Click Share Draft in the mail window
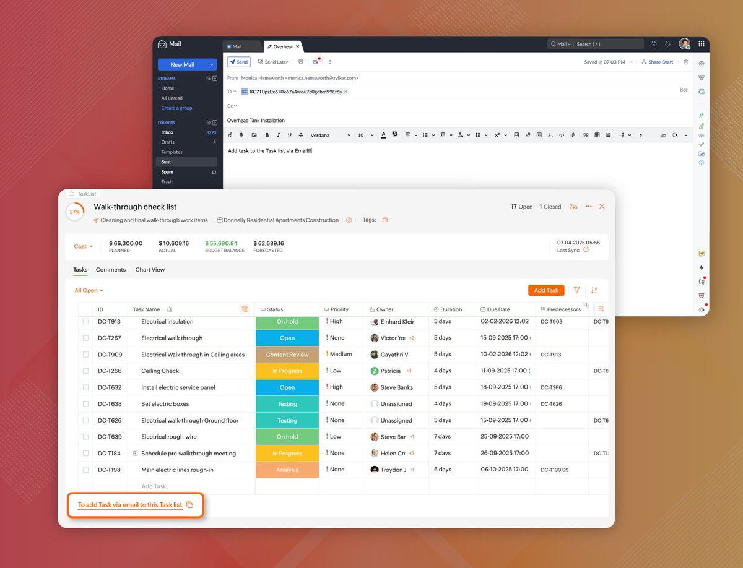Image resolution: width=743 pixels, height=568 pixels. point(657,62)
